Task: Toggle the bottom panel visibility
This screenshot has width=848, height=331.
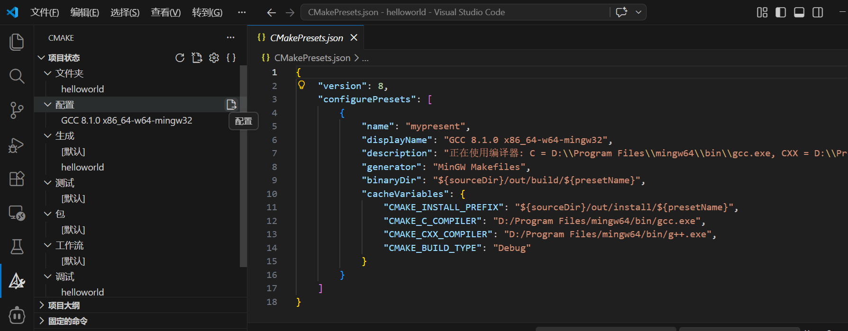Action: coord(799,12)
